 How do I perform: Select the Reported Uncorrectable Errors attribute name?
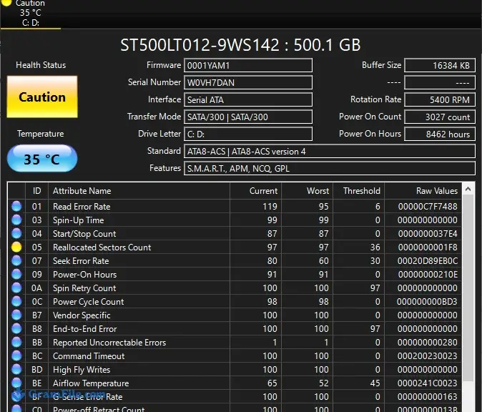point(109,342)
